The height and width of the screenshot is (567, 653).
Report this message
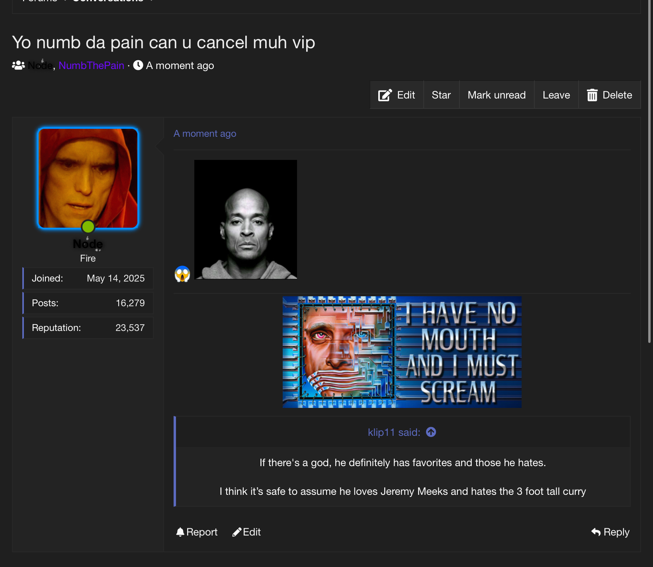[x=197, y=532]
